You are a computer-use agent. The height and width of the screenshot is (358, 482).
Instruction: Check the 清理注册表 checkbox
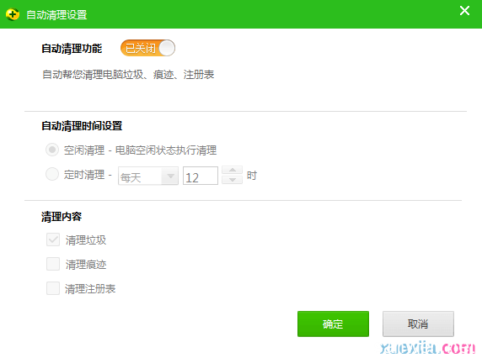(53, 288)
